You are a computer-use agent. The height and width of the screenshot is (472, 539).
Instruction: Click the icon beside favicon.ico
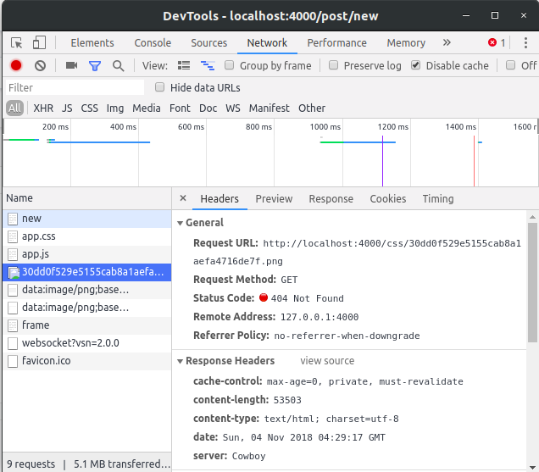pyautogui.click(x=13, y=361)
